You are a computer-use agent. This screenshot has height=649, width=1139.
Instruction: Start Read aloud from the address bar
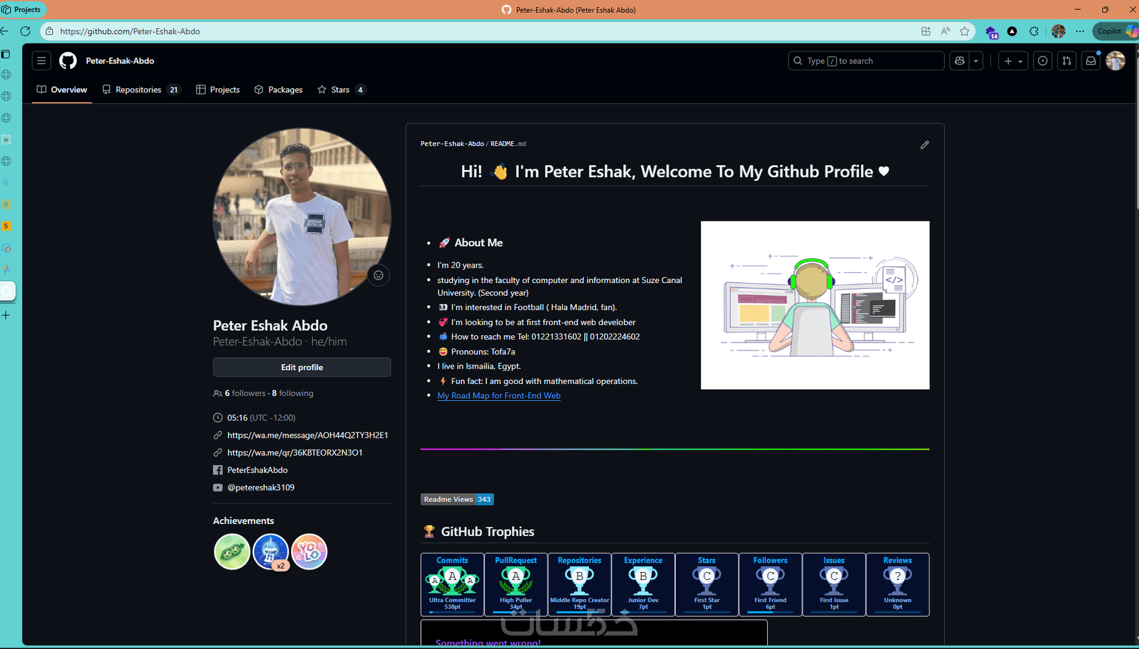(x=945, y=31)
